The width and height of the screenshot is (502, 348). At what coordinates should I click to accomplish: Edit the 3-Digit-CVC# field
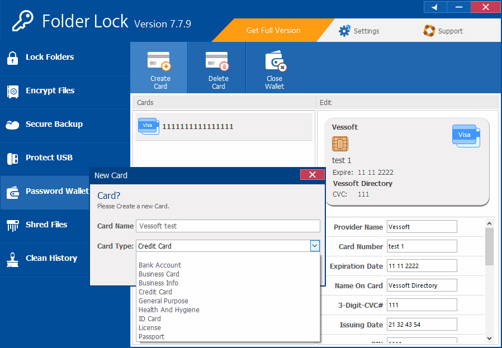(422, 305)
